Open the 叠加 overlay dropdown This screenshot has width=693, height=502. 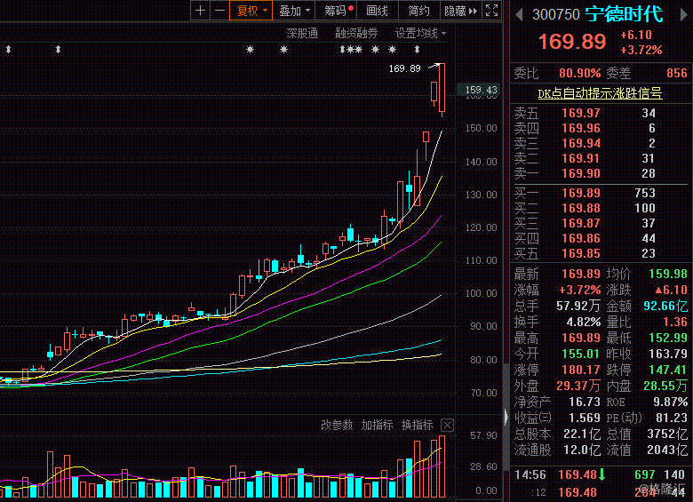click(x=293, y=10)
